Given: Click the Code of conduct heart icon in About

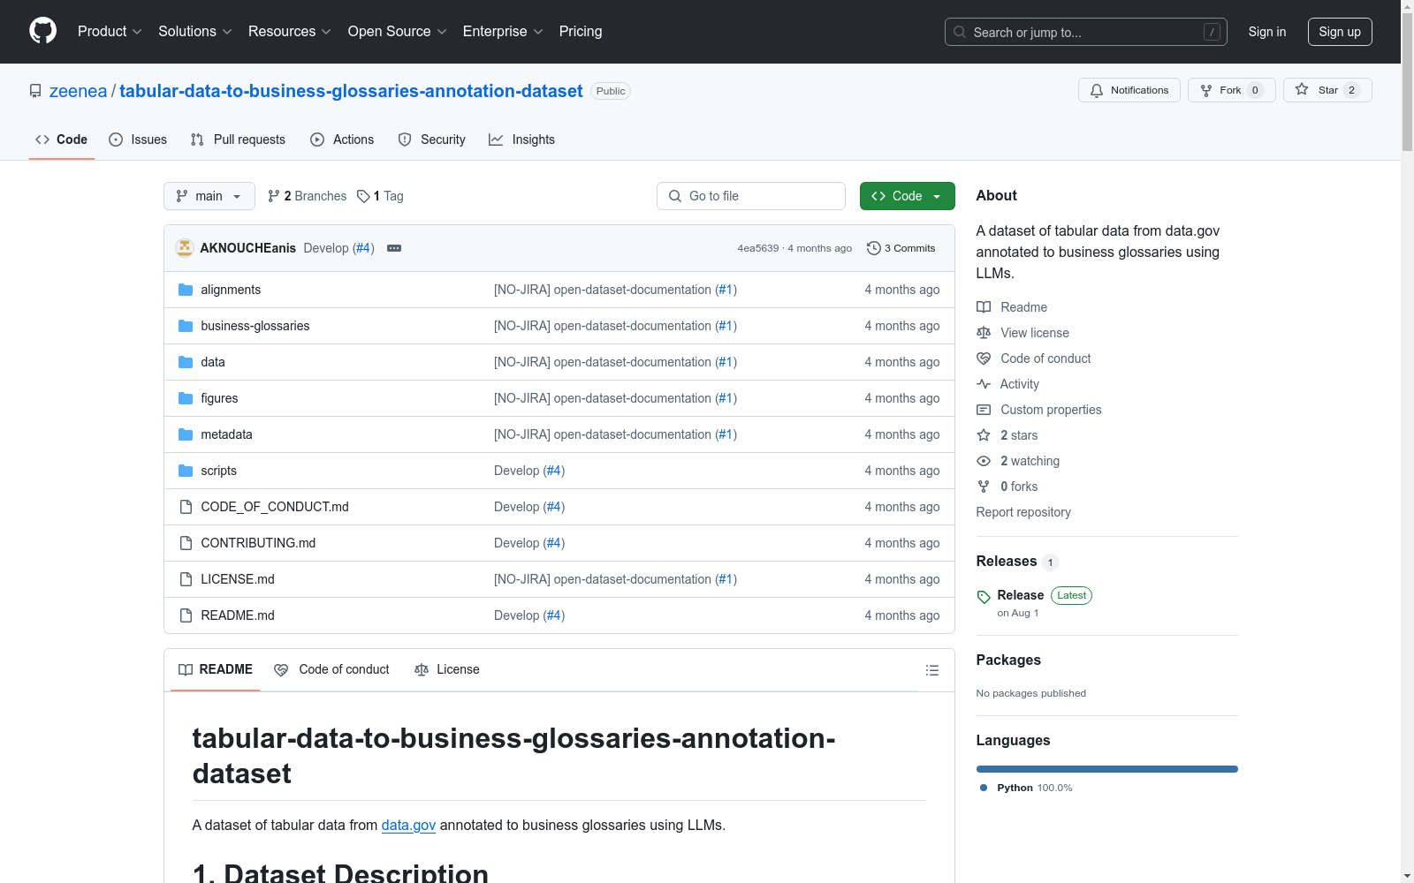Looking at the screenshot, I should 984,358.
